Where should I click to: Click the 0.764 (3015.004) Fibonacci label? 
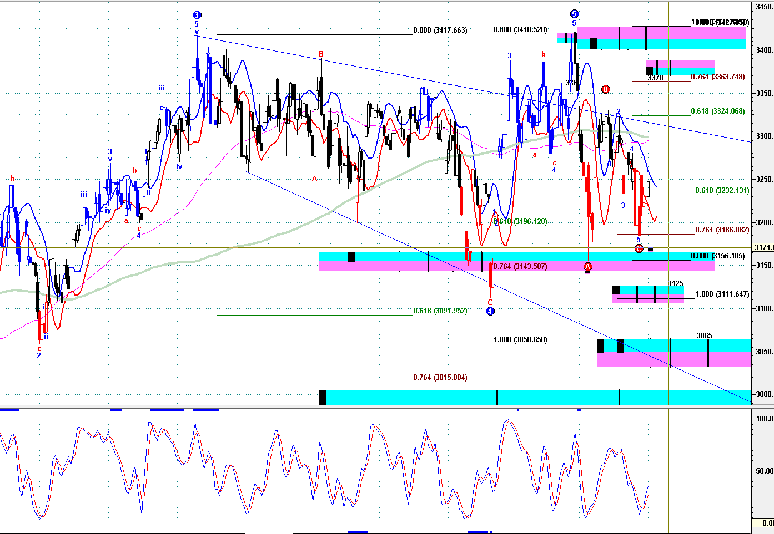[x=440, y=378]
